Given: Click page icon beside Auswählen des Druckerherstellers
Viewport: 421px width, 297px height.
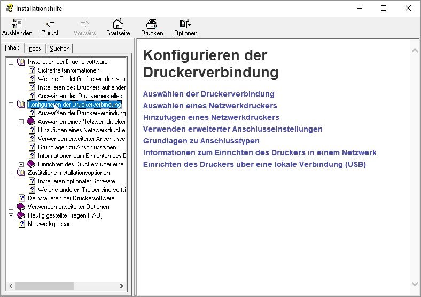Looking at the screenshot, I should click(x=32, y=95).
